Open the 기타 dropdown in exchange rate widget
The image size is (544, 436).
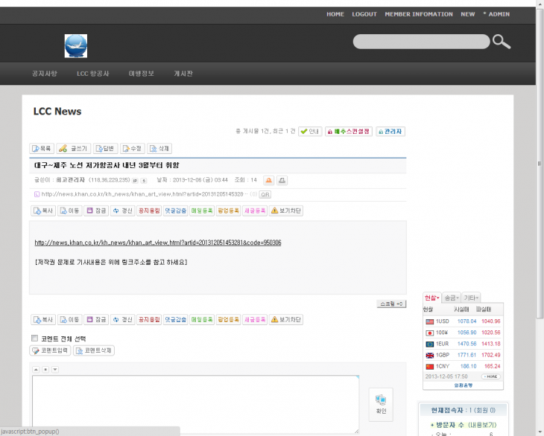(471, 297)
